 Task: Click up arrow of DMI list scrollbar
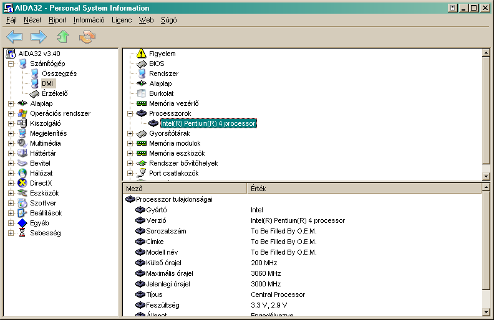coord(486,53)
